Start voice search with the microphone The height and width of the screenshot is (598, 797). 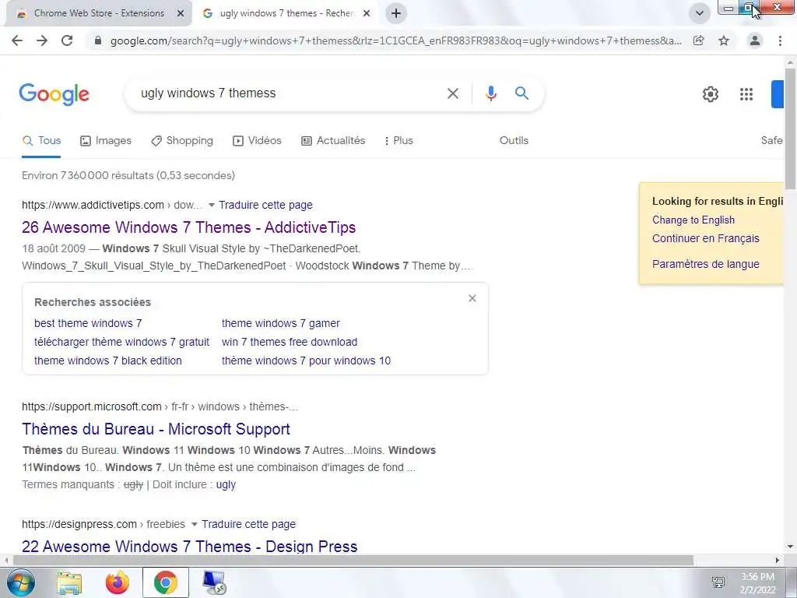tap(490, 93)
